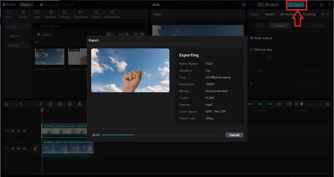Screen dimensions: 334x177
Task: Click the Undo arrow icon
Action: pyautogui.click(x=21, y=104)
